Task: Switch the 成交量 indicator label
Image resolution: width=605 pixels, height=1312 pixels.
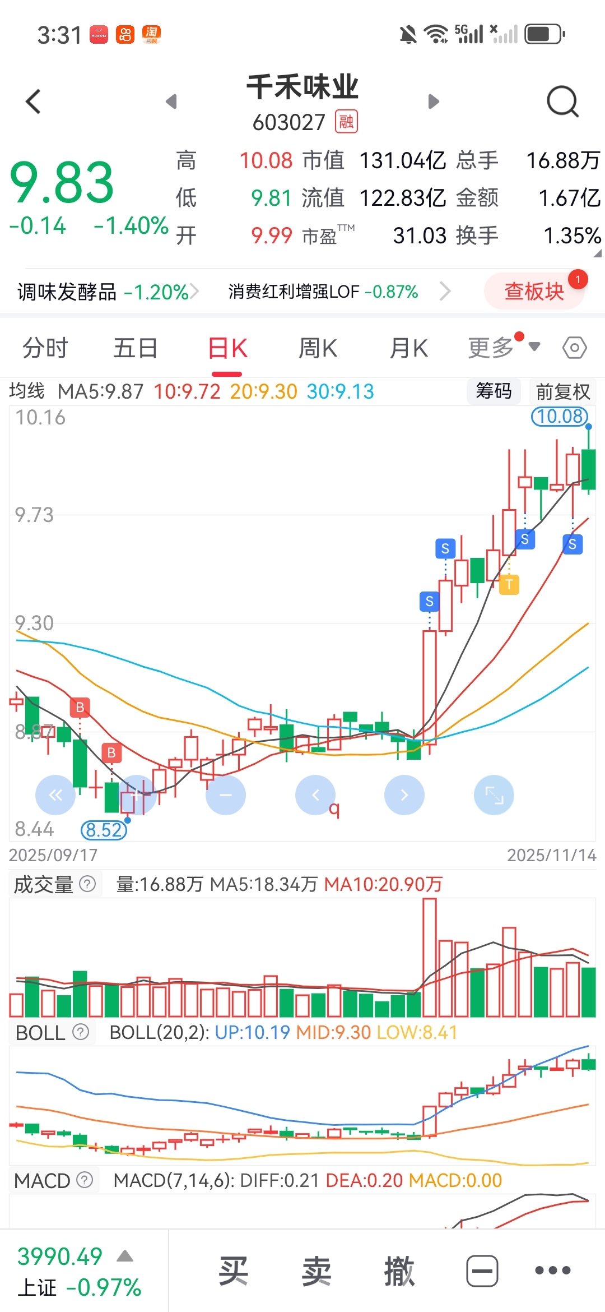Action: pos(44,884)
